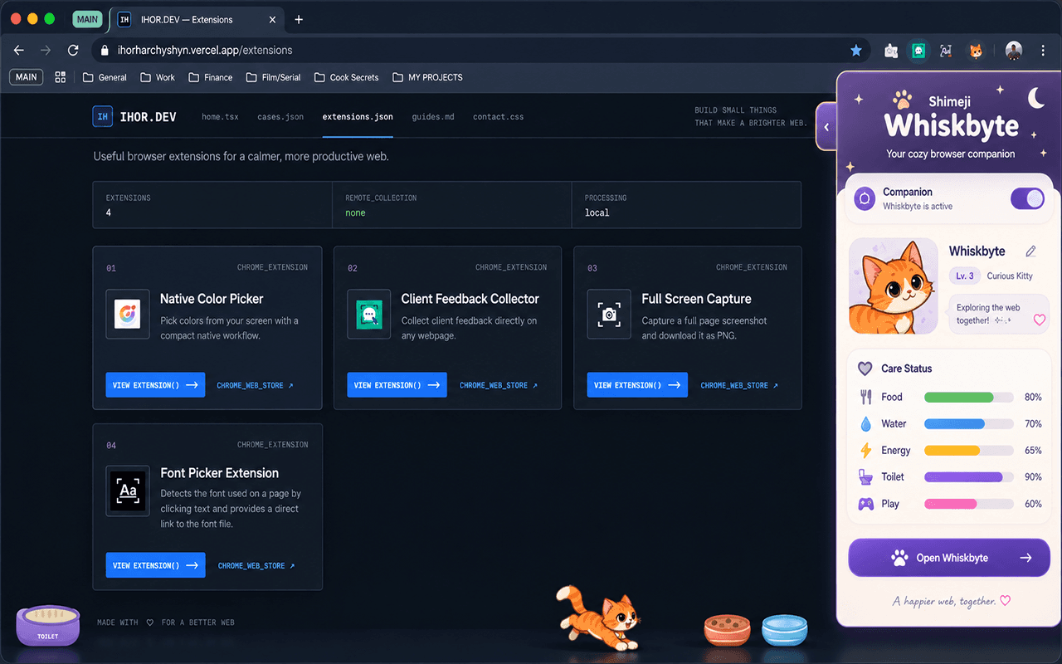
Task: Click the purple toilet litter box
Action: (48, 626)
